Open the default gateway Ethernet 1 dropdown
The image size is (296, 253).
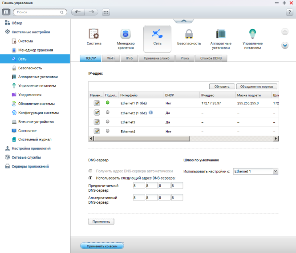point(255,171)
